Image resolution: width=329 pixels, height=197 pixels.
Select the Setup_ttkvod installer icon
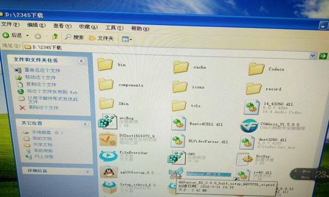pyautogui.click(x=110, y=187)
